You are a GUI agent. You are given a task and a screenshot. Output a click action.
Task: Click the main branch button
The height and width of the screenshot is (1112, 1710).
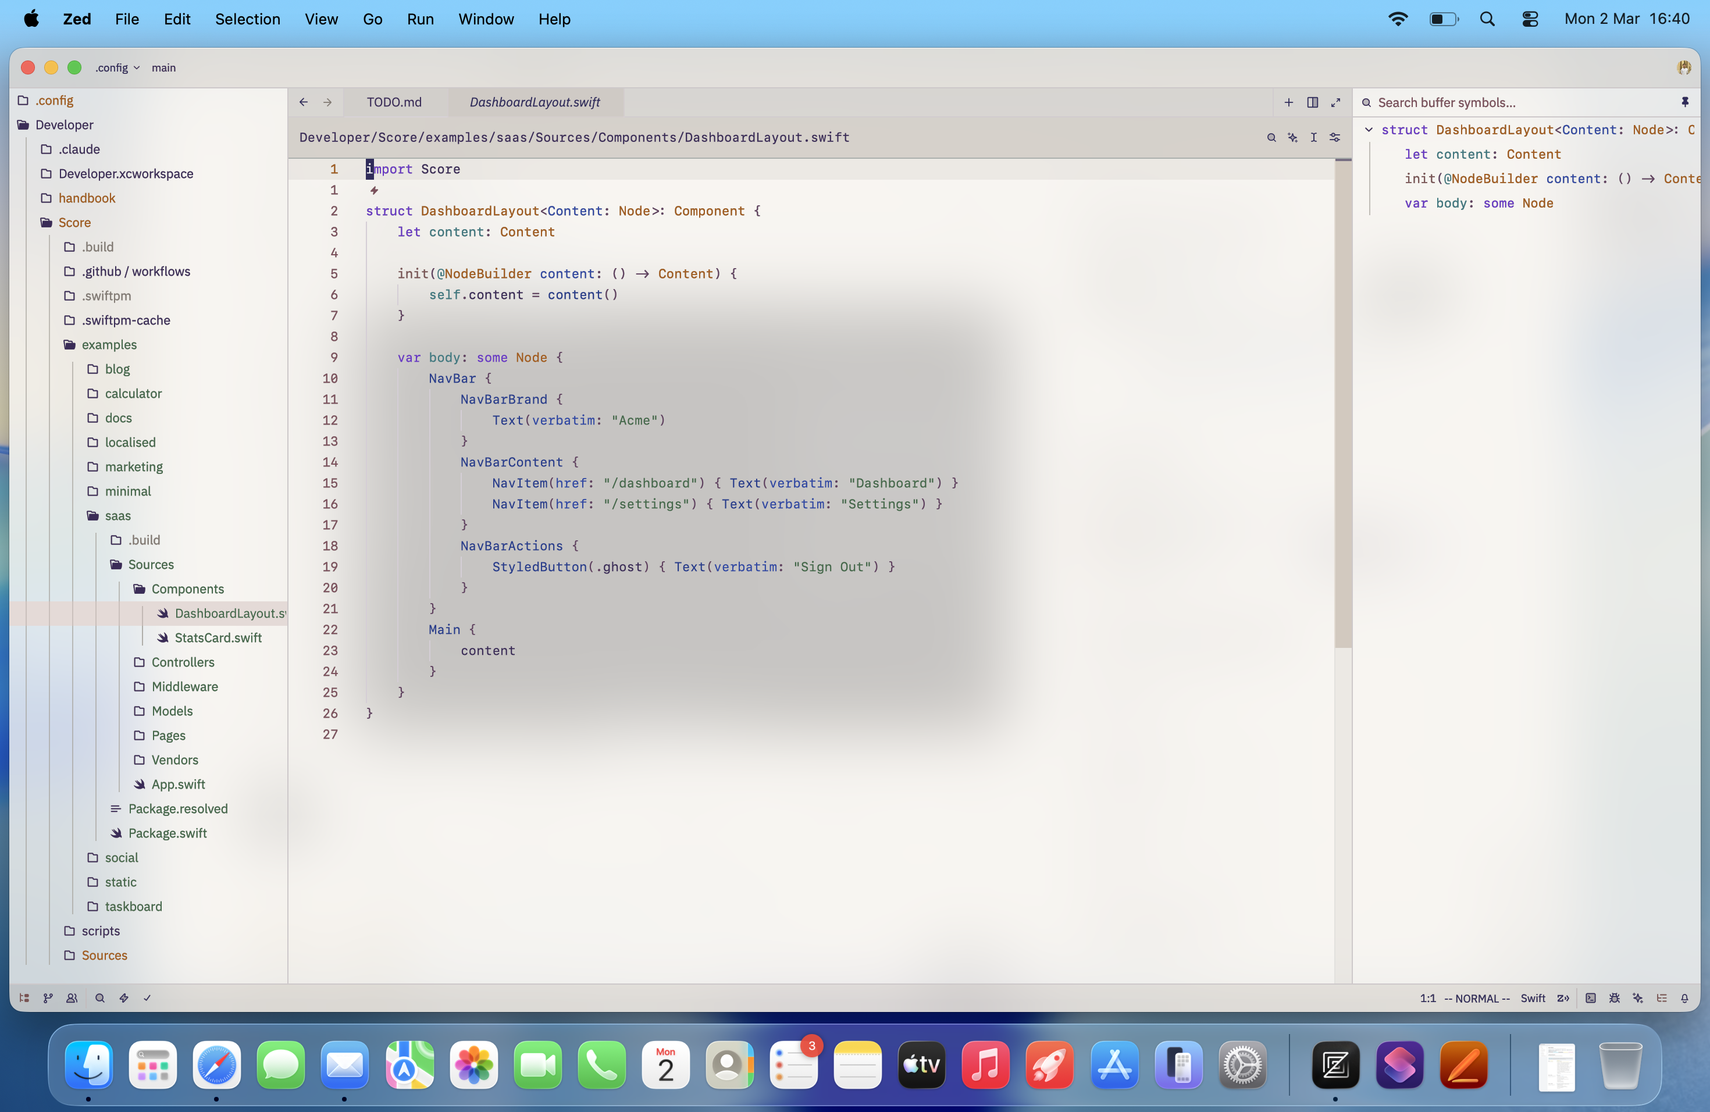163,67
